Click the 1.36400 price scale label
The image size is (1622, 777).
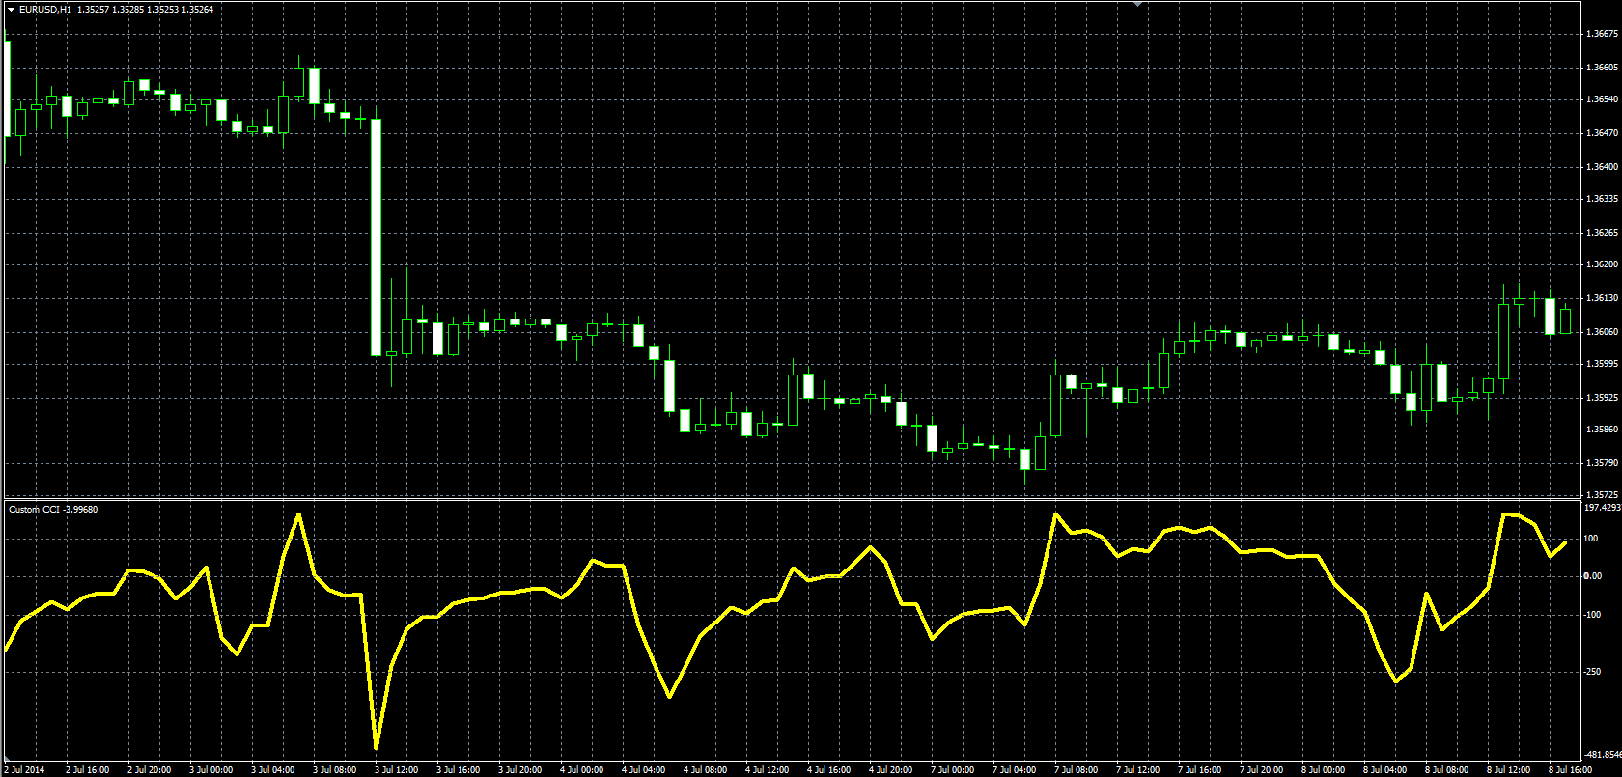[1602, 167]
